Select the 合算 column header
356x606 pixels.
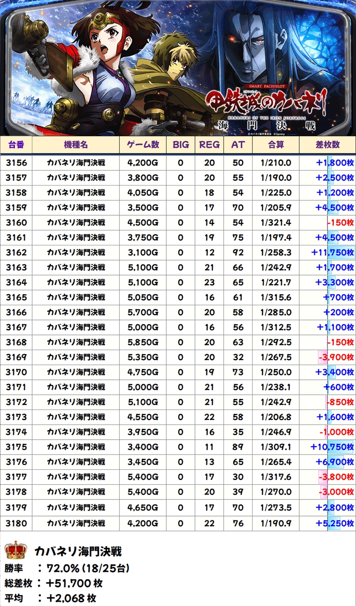276,145
